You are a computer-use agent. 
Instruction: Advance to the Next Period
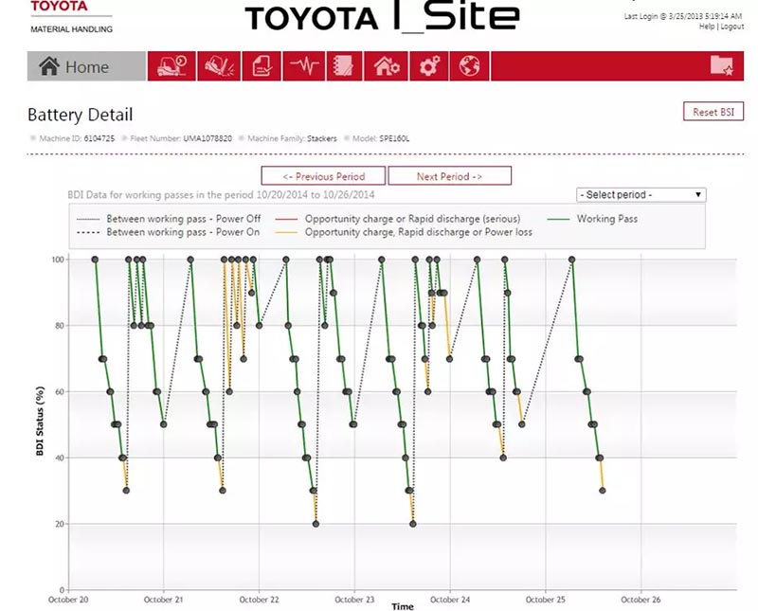[x=449, y=176]
